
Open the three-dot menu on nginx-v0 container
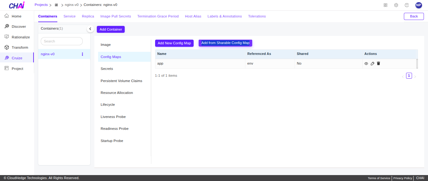pos(82,54)
